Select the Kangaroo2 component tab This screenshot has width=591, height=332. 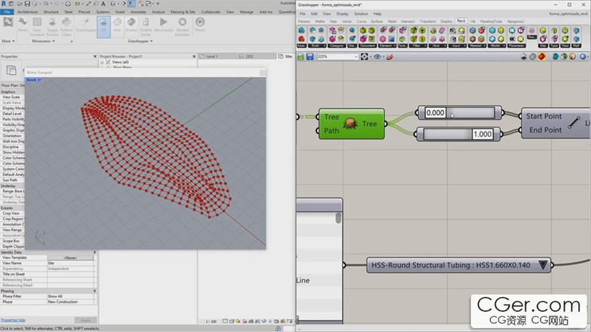(x=515, y=21)
